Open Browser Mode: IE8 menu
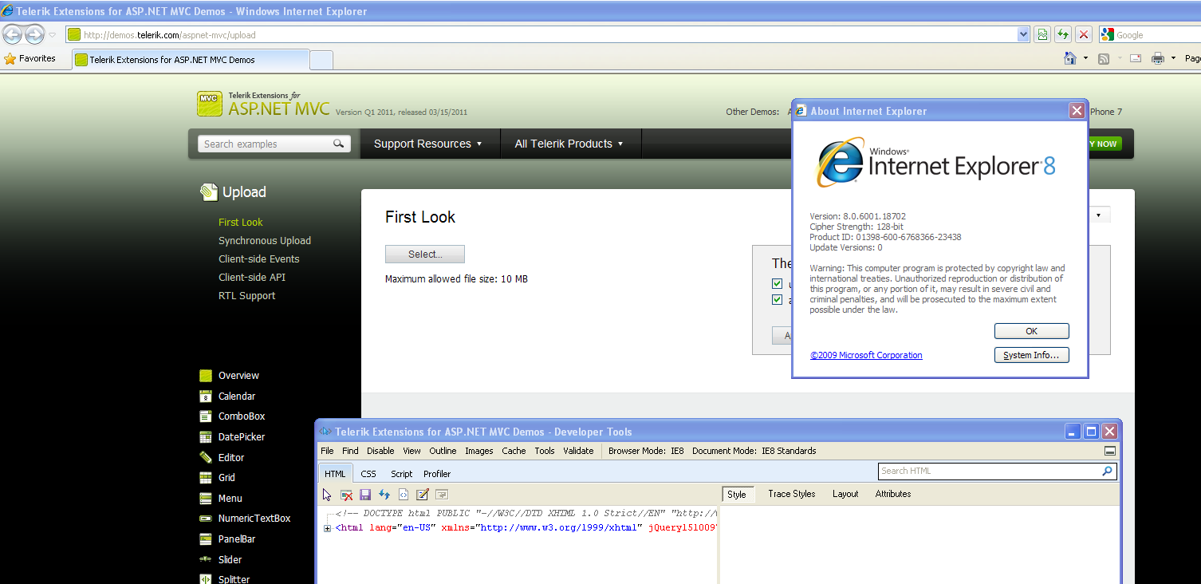 (x=646, y=451)
